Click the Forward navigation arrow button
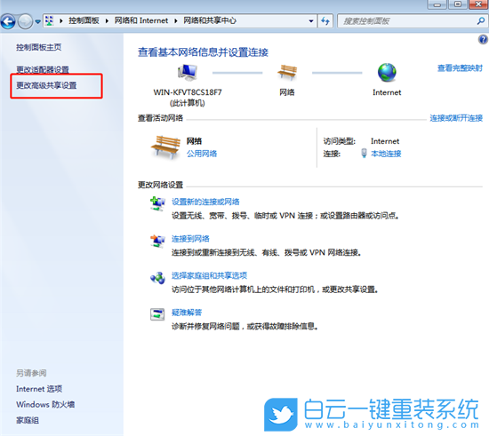489x436 pixels. click(x=25, y=21)
